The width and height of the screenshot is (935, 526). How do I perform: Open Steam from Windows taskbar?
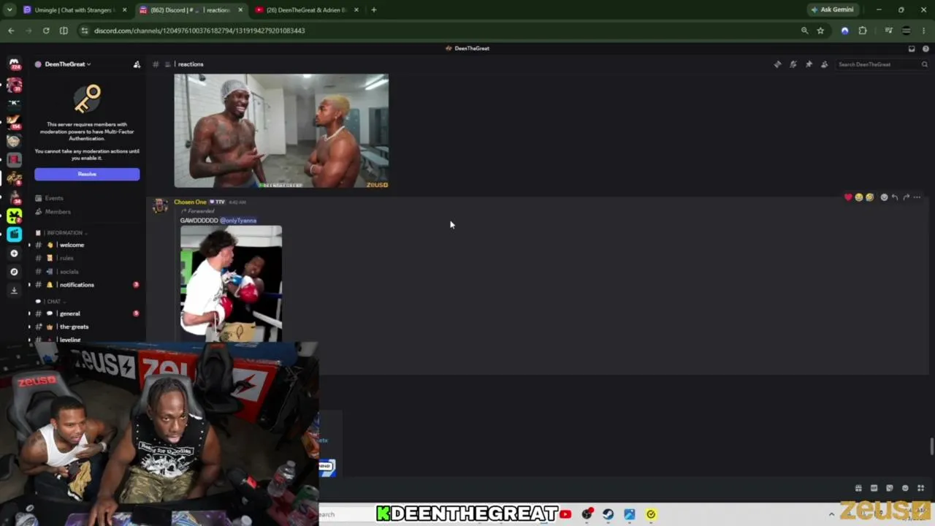[x=608, y=514]
